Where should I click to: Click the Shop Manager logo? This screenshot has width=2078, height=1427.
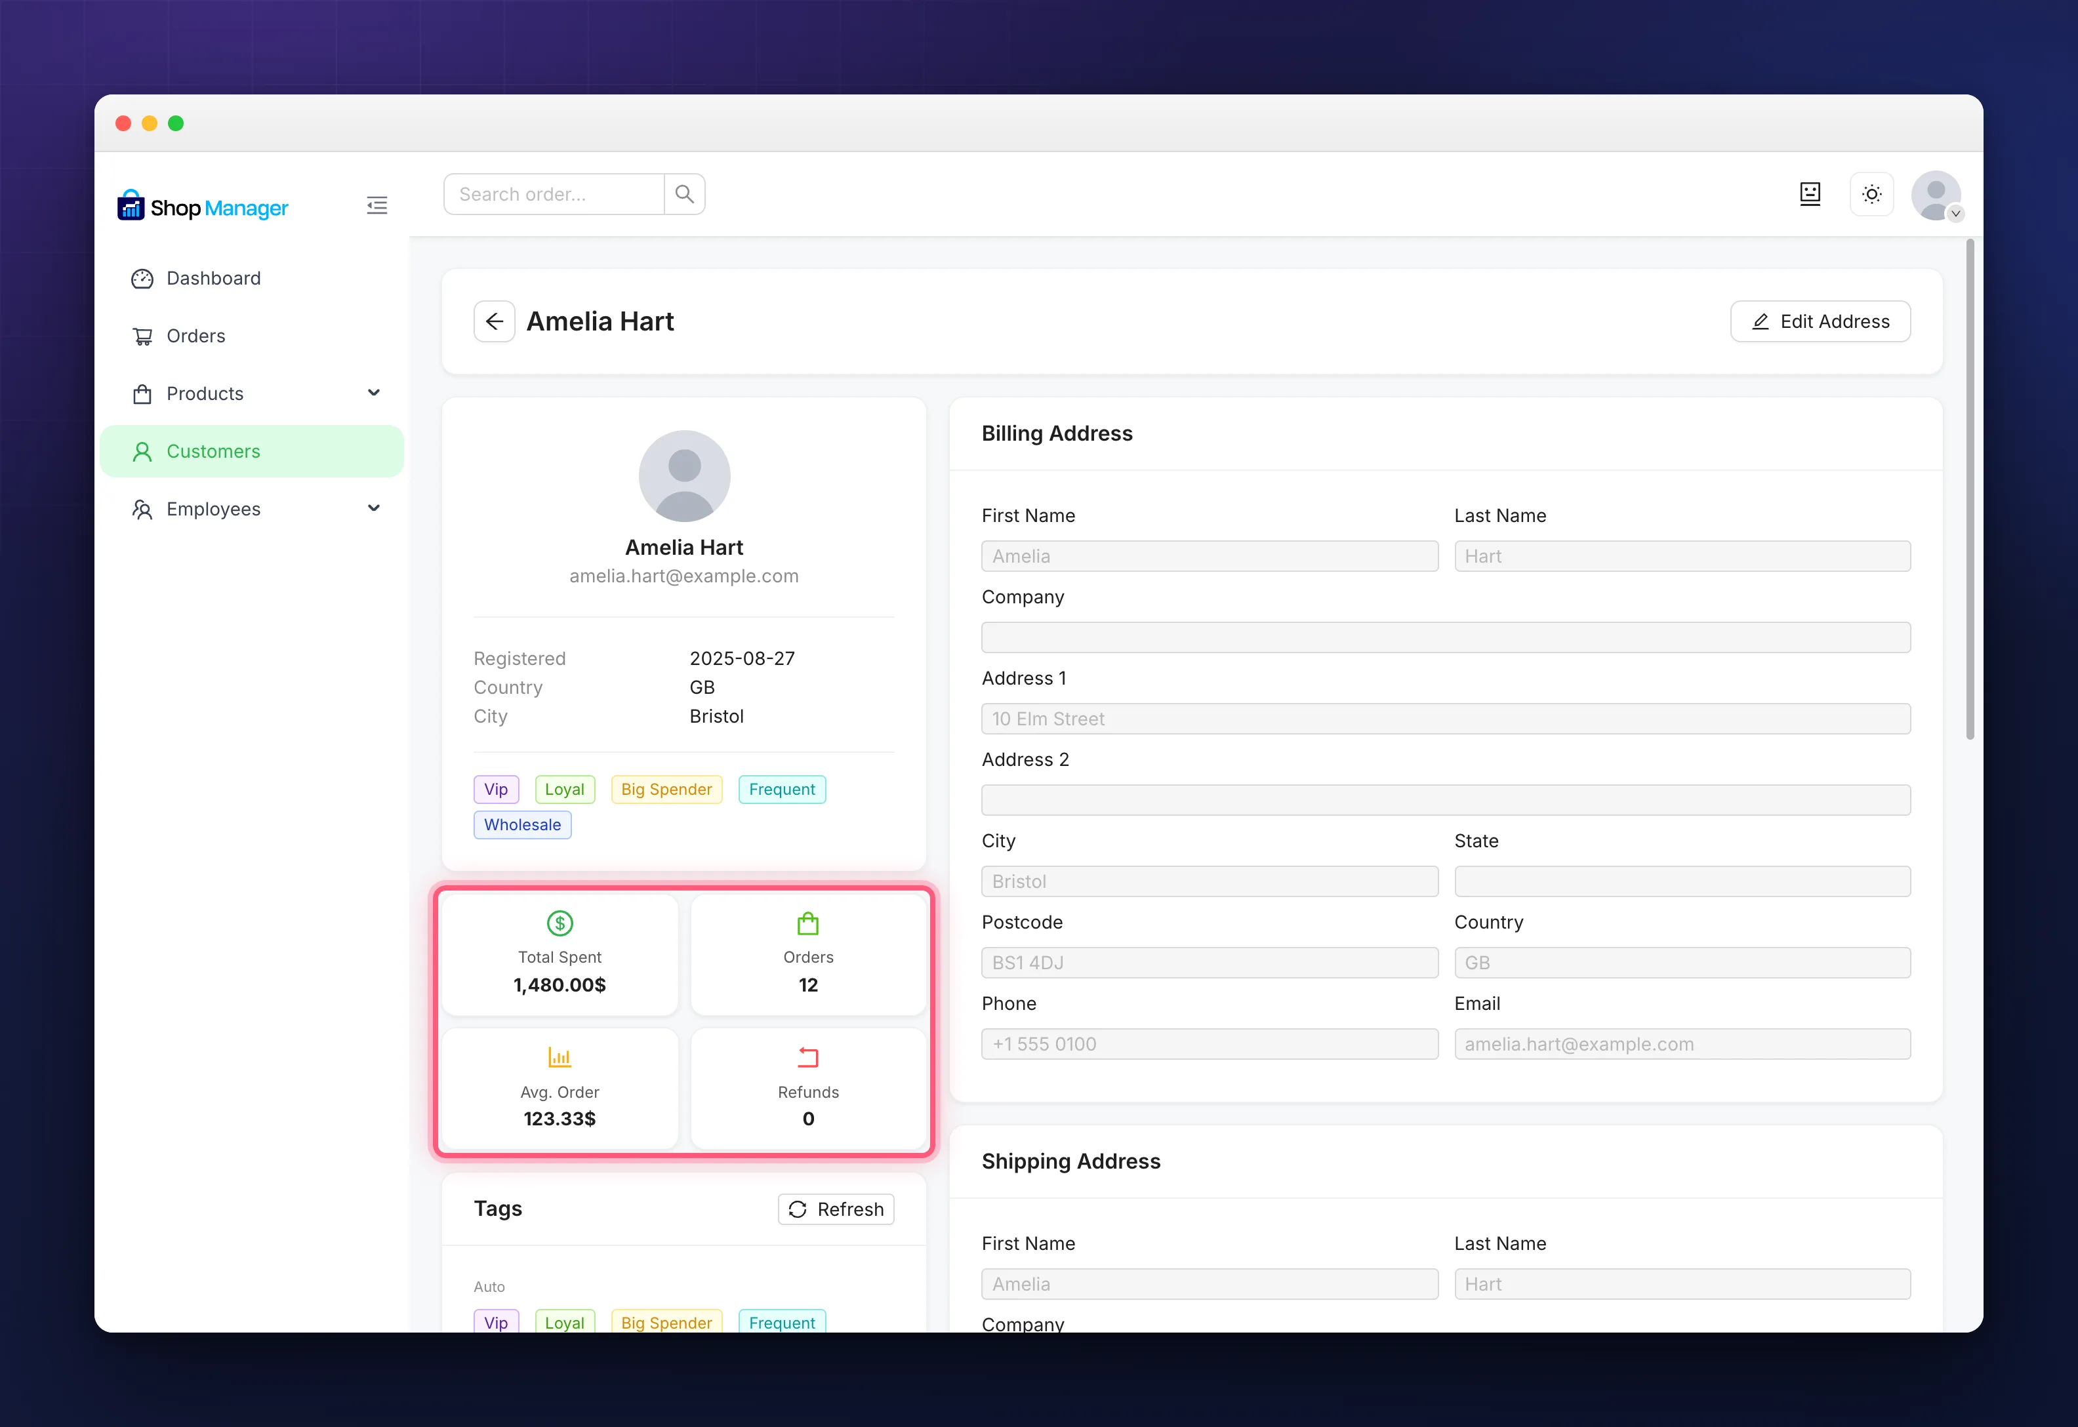203,207
